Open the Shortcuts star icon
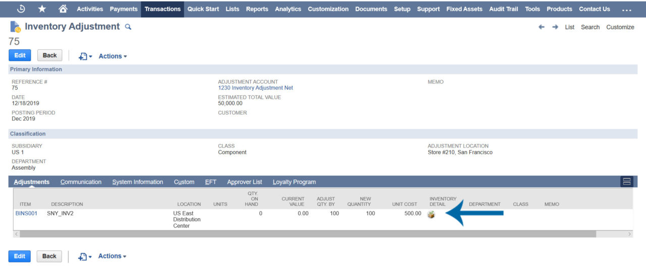This screenshot has width=646, height=274. [x=42, y=9]
